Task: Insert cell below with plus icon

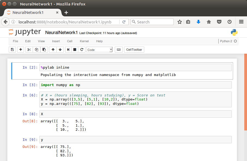Action: click(x=20, y=50)
